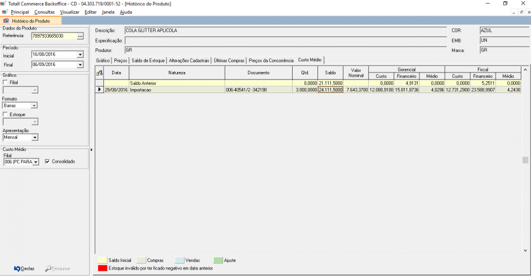Viewport: 531px width, 276px height.
Task: Click the left-panel collapse arrow on the splitter
Action: click(x=91, y=150)
